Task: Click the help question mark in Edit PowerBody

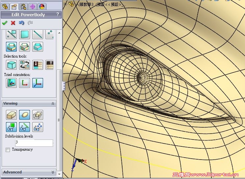Action: 58,14
